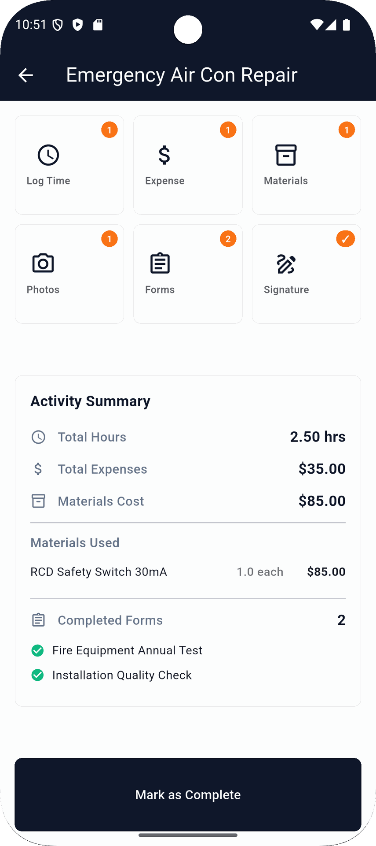Open Signature pen icon
Viewport: 376px width, 846px height.
point(286,264)
